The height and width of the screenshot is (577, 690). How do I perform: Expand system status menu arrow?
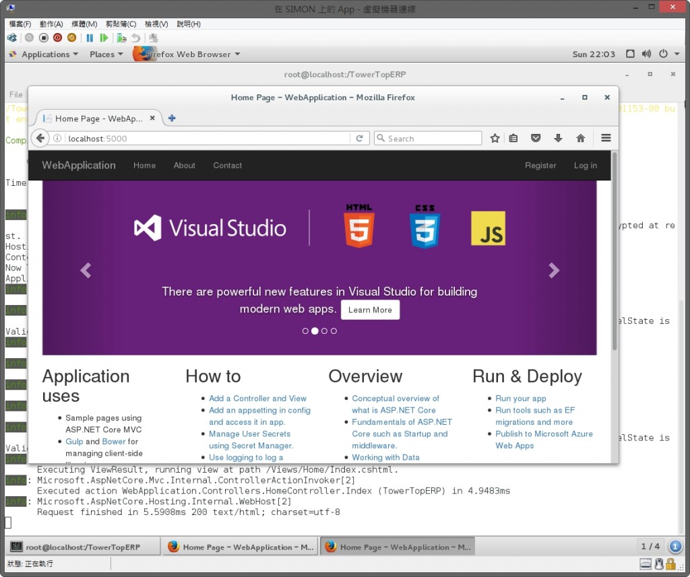coord(677,54)
